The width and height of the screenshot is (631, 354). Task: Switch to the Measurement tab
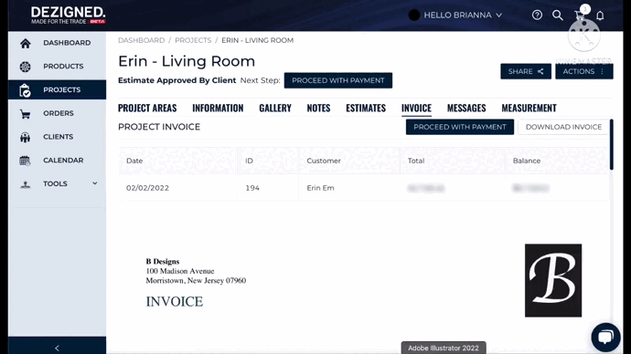pos(529,108)
